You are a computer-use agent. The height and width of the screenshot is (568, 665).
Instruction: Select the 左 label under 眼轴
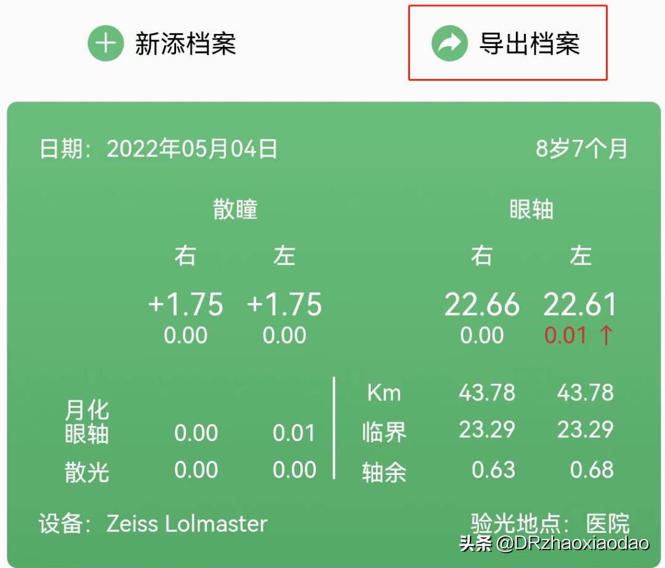pyautogui.click(x=581, y=256)
